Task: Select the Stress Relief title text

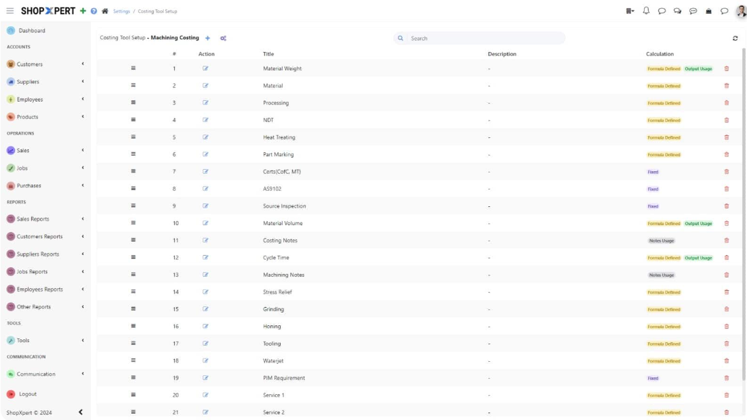Action: pos(277,292)
